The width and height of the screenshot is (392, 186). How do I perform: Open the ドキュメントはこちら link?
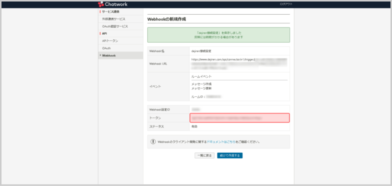point(221,142)
